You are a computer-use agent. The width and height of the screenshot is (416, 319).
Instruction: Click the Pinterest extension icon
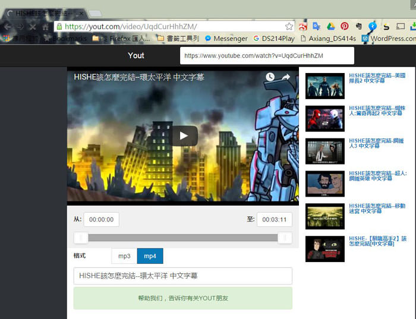pyautogui.click(x=344, y=27)
